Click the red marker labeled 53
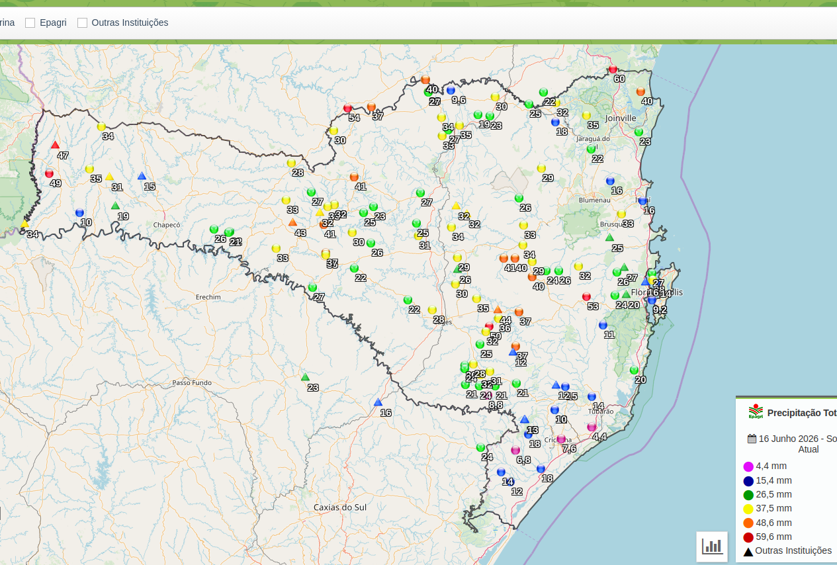The width and height of the screenshot is (837, 565). (586, 296)
